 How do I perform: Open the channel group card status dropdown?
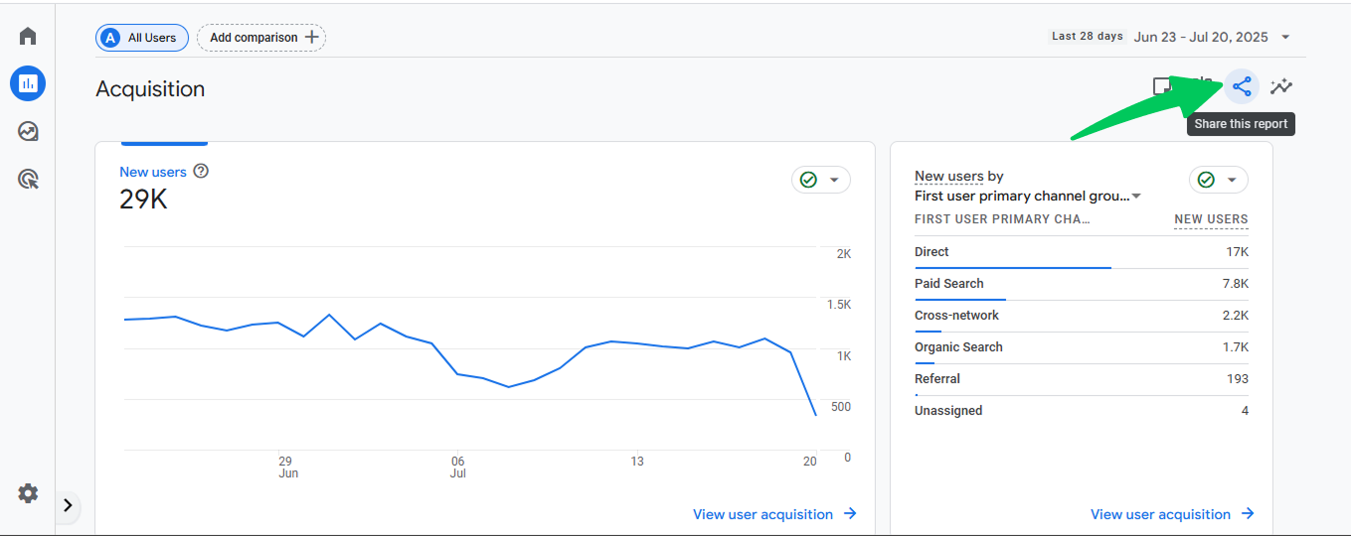tap(1219, 180)
